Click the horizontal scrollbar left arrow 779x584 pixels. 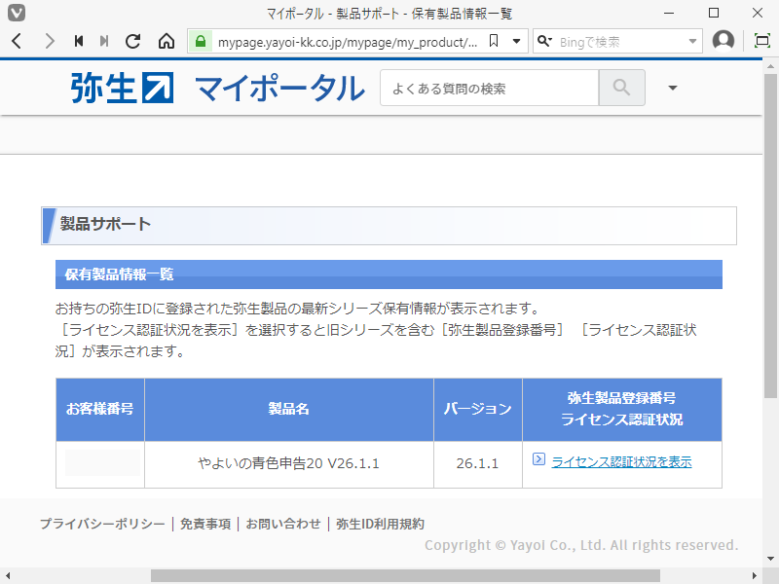[8, 575]
